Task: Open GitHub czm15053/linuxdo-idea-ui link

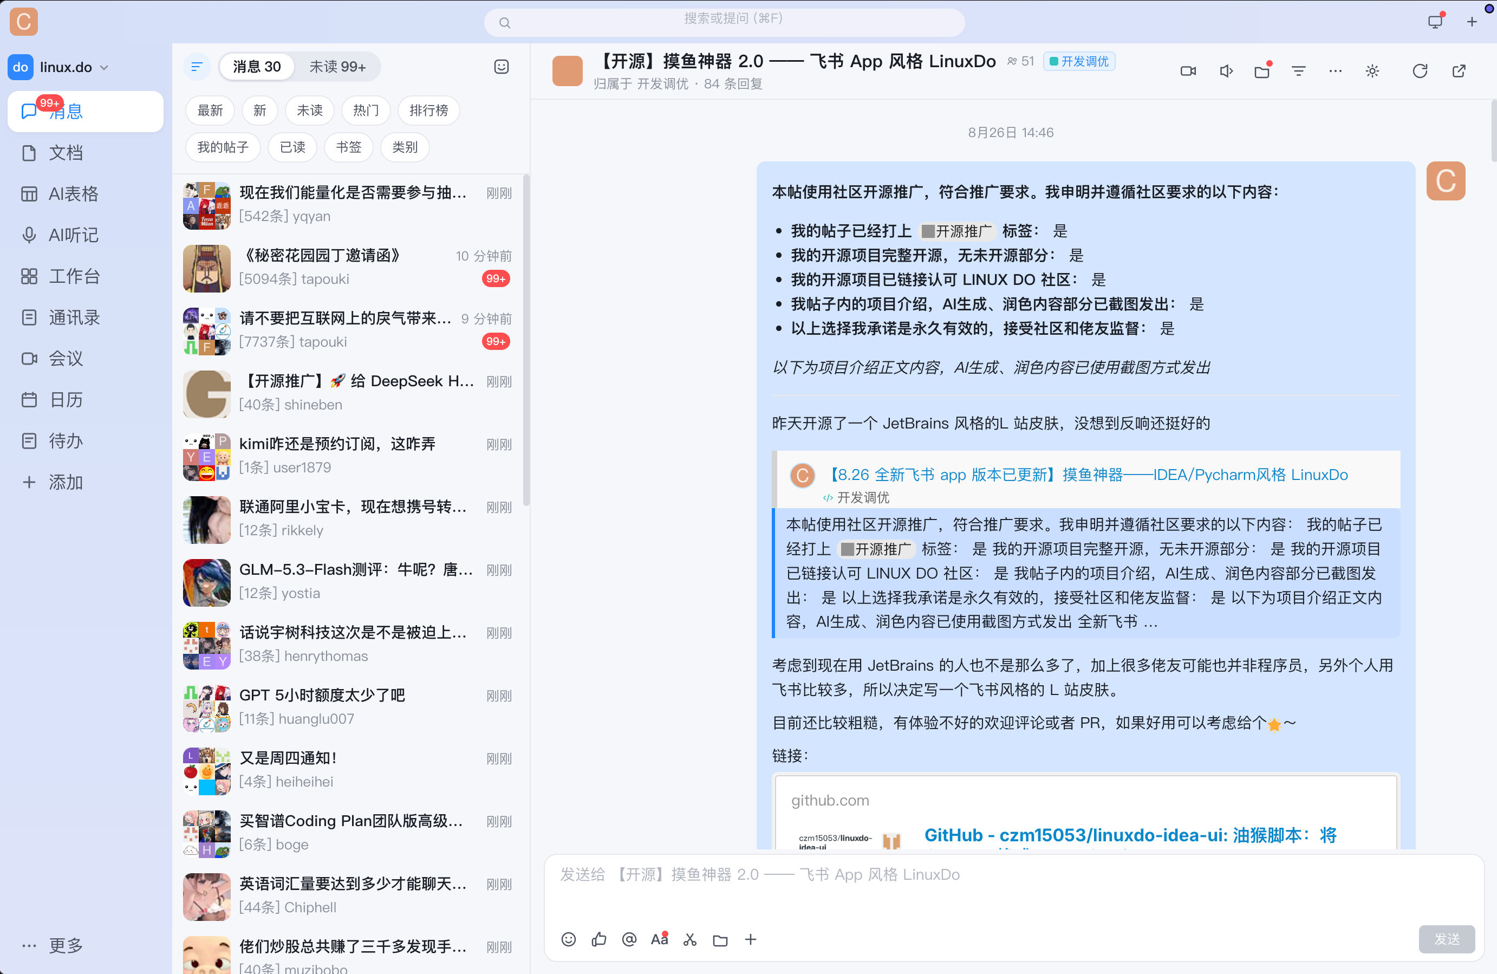Action: point(1130,835)
